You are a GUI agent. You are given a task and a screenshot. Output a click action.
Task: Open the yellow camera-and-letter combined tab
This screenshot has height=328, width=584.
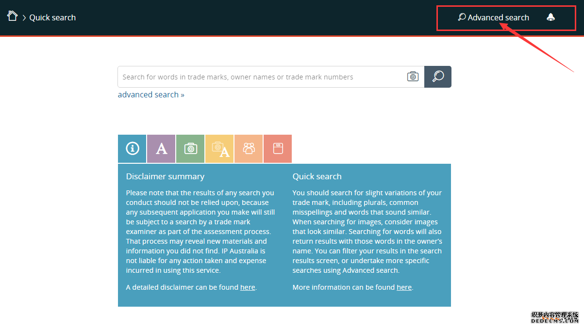(219, 149)
